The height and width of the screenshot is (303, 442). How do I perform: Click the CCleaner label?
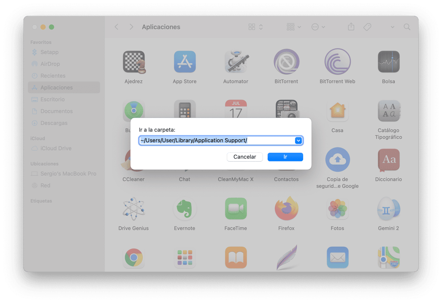[x=134, y=179]
